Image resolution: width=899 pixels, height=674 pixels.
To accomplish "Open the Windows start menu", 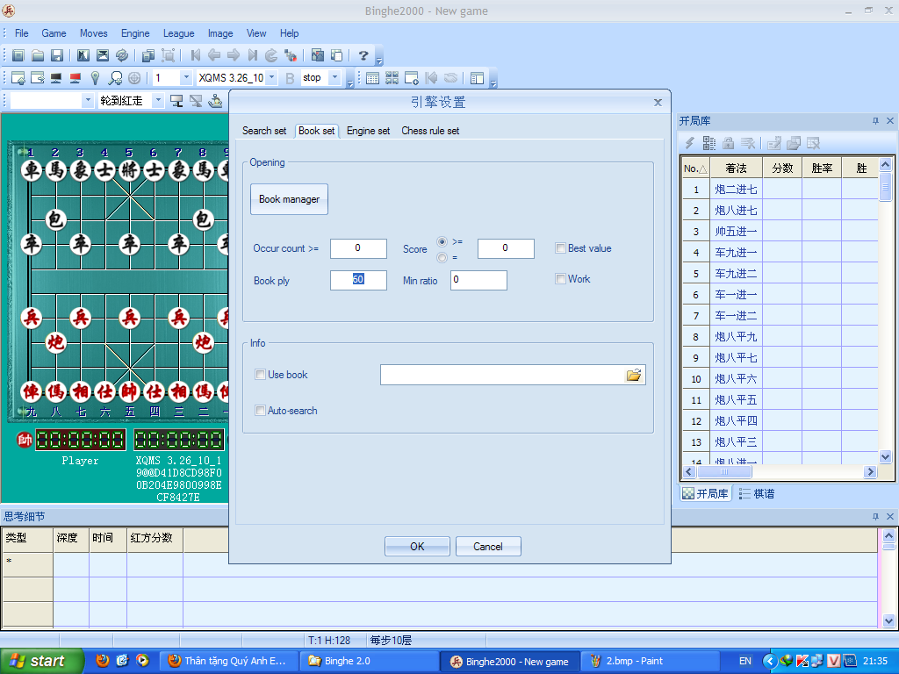I will pyautogui.click(x=42, y=661).
